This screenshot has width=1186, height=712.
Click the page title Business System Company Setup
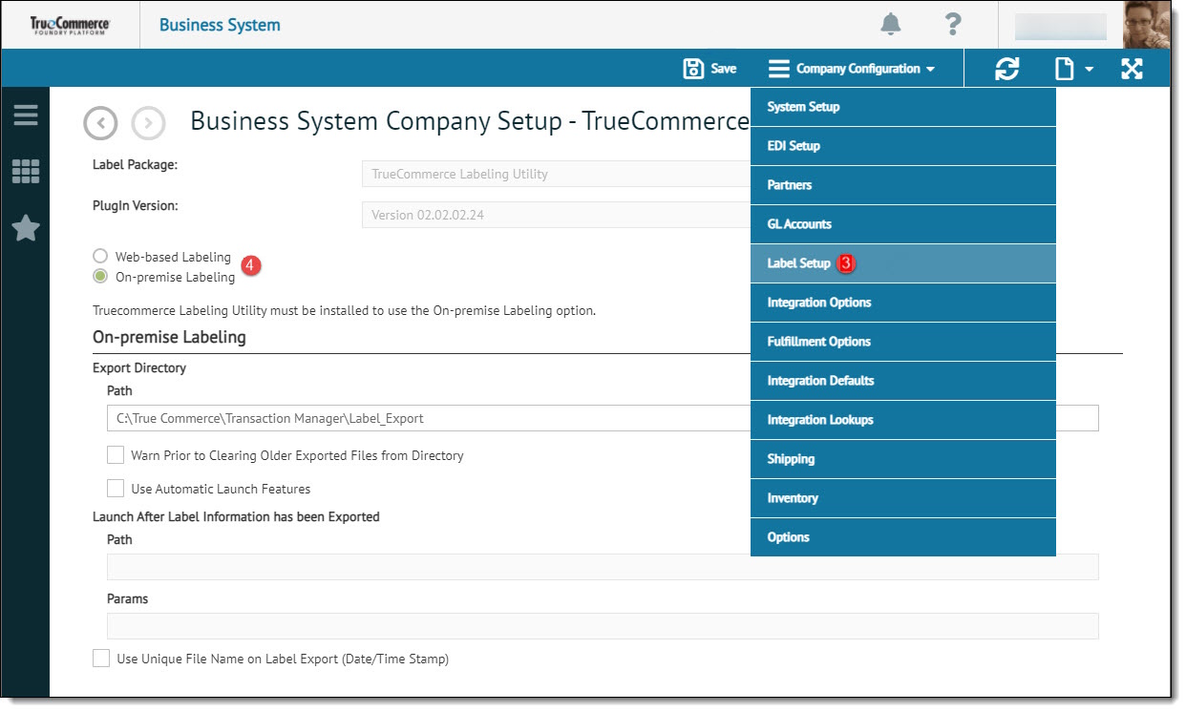point(470,121)
